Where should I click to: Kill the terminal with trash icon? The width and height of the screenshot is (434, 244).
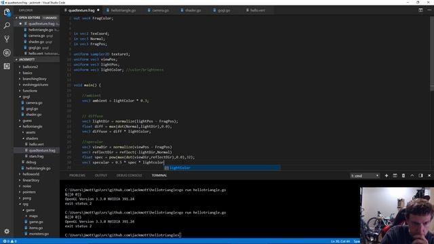click(403, 176)
